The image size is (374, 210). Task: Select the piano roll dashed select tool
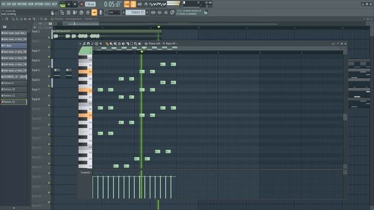pyautogui.click(x=131, y=44)
